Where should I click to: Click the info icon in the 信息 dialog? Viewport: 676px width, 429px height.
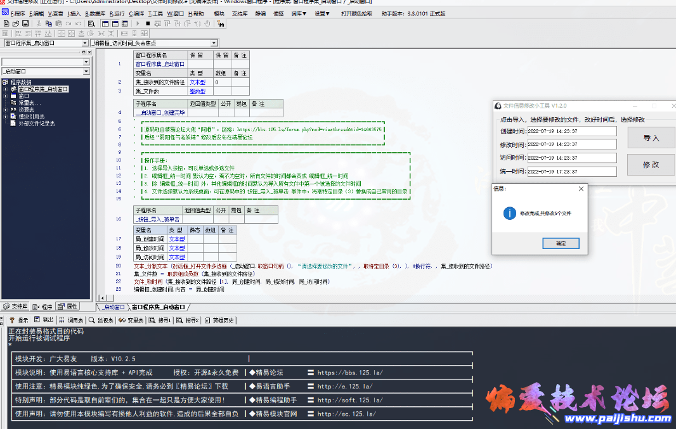[x=510, y=213]
